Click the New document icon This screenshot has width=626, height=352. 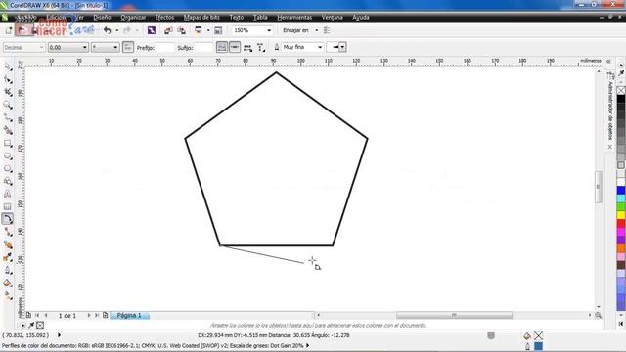click(x=9, y=30)
